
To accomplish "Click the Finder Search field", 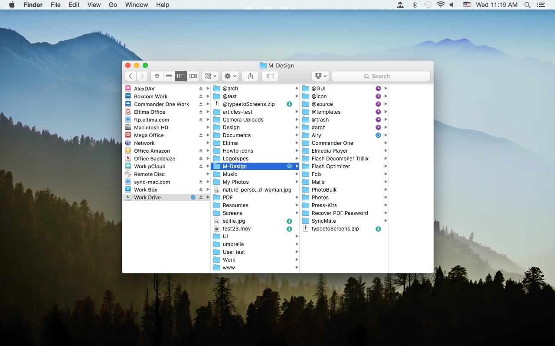I will point(381,76).
